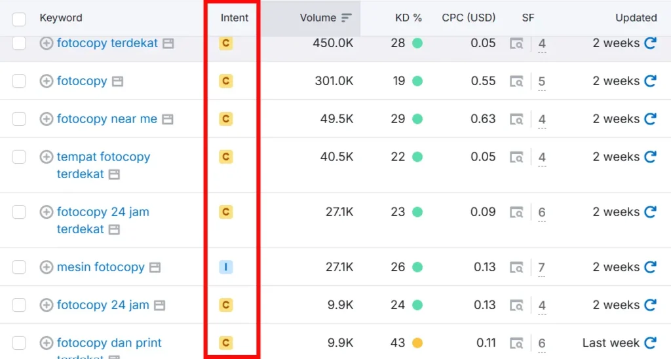The image size is (671, 359).
Task: View SERP features icon for mesin fotocopy
Action: click(516, 267)
